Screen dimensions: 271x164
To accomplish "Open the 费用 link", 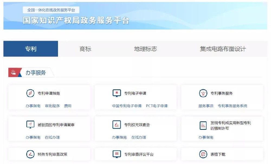I will point(68,106).
